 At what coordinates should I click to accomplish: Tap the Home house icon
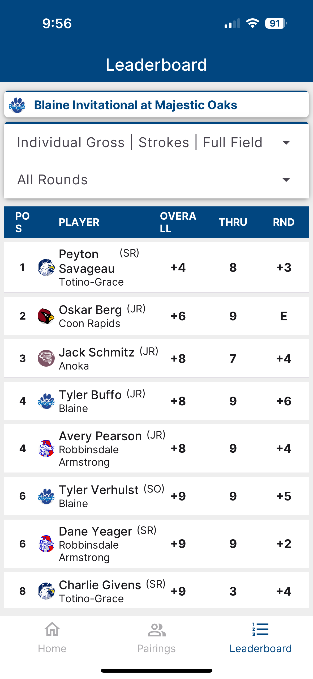52,630
